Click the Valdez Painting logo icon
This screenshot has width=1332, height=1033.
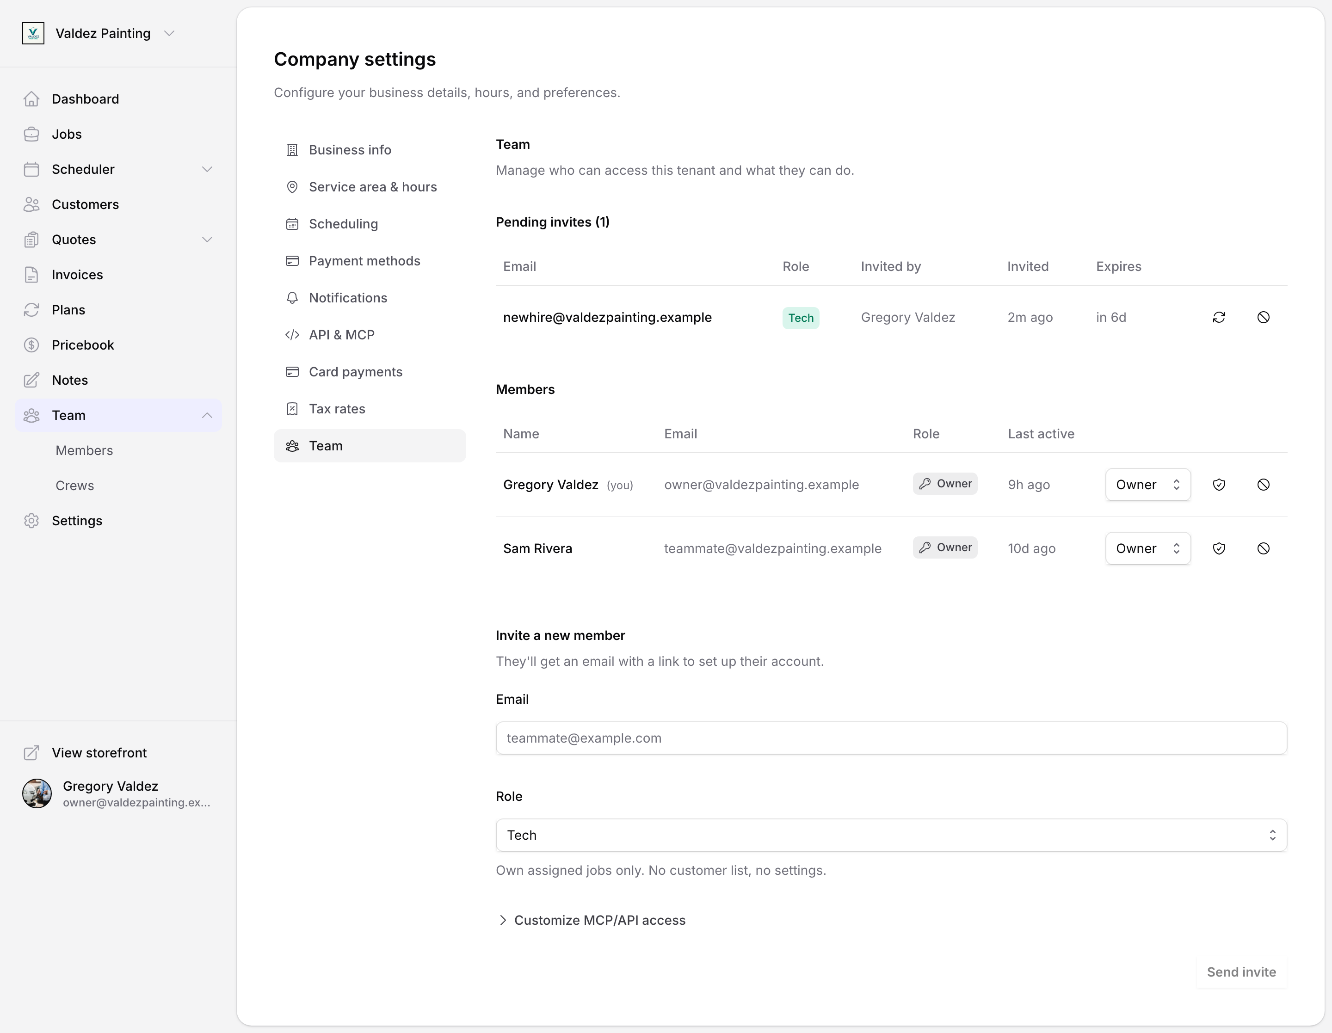point(33,34)
